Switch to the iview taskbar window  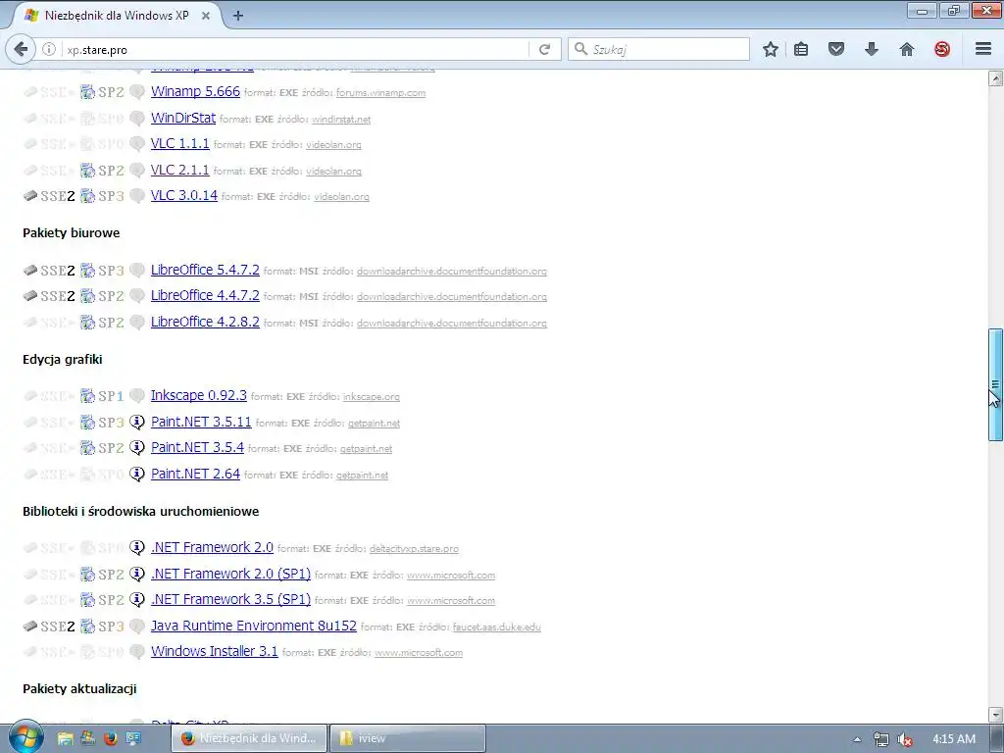pos(408,738)
